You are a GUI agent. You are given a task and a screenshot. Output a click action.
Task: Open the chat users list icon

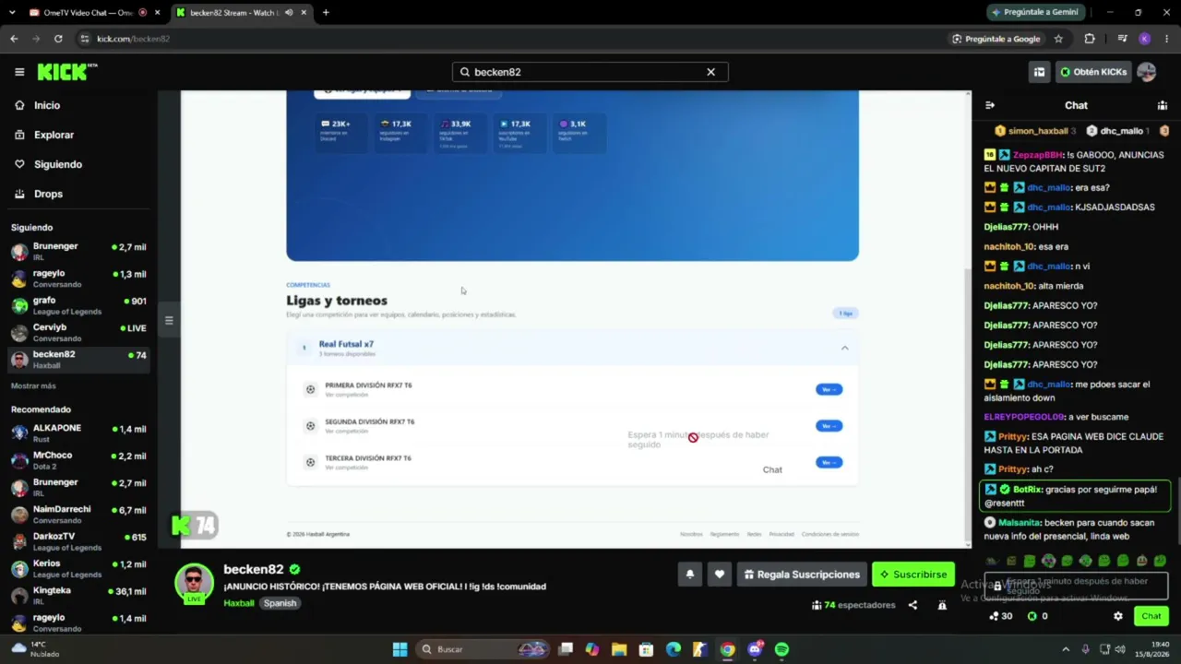[x=1162, y=105]
